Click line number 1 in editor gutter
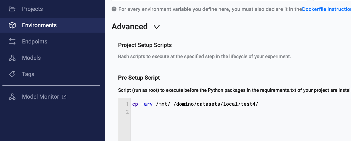The width and height of the screenshot is (351, 141). tap(127, 104)
